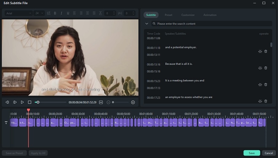
Task: Collapse the search chevron expander
Action: coord(147,24)
